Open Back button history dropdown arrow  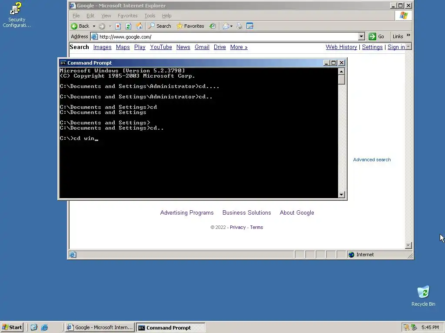click(94, 26)
